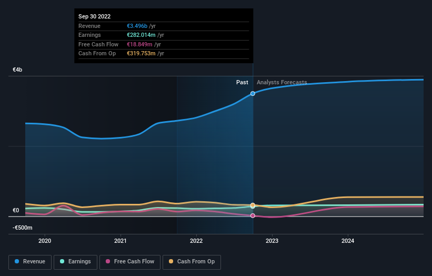Click the 'Revenue' row label in tooltip
The image size is (432, 276).
(89, 26)
